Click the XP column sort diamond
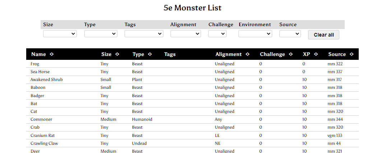The height and width of the screenshot is (153, 386). click(316, 54)
